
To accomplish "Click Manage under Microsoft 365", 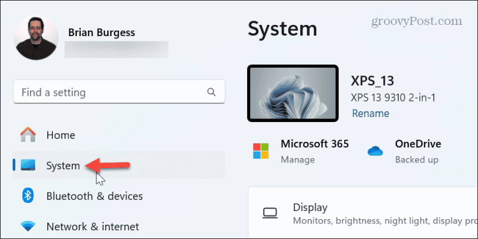I will [298, 159].
